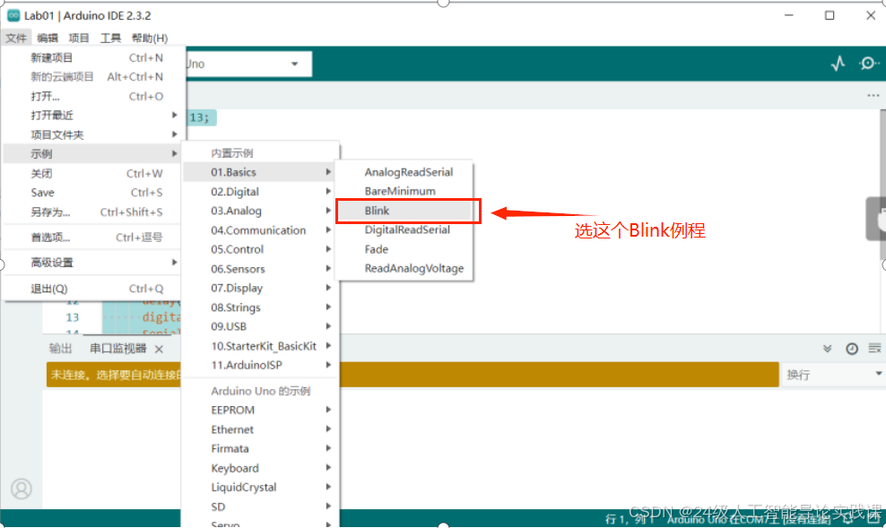The image size is (886, 528).
Task: Choose 新的云端项目 menu entry
Action: tap(92, 77)
